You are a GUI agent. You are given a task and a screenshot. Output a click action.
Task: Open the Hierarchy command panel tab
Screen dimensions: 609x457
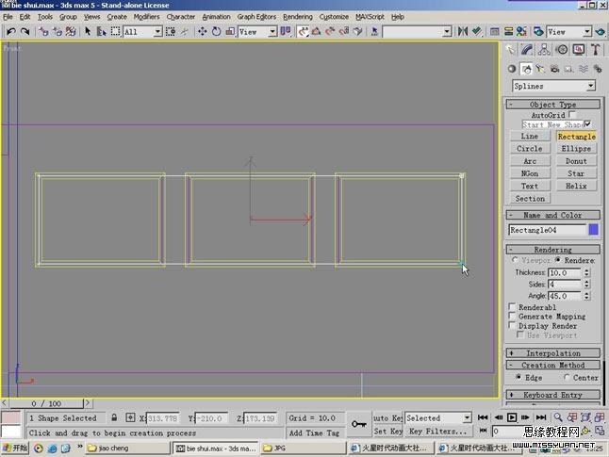[544, 50]
